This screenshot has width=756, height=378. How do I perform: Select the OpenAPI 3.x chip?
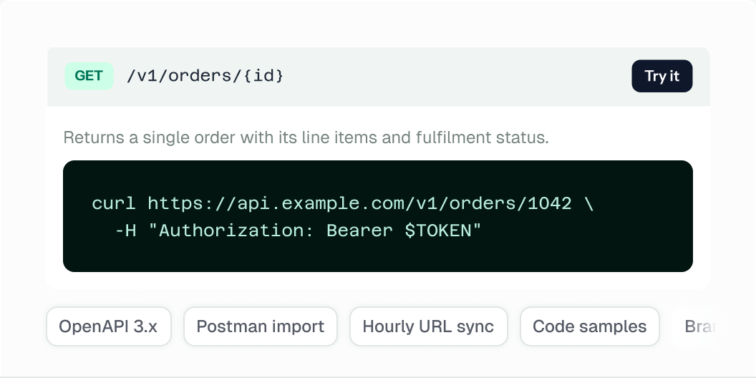click(109, 326)
